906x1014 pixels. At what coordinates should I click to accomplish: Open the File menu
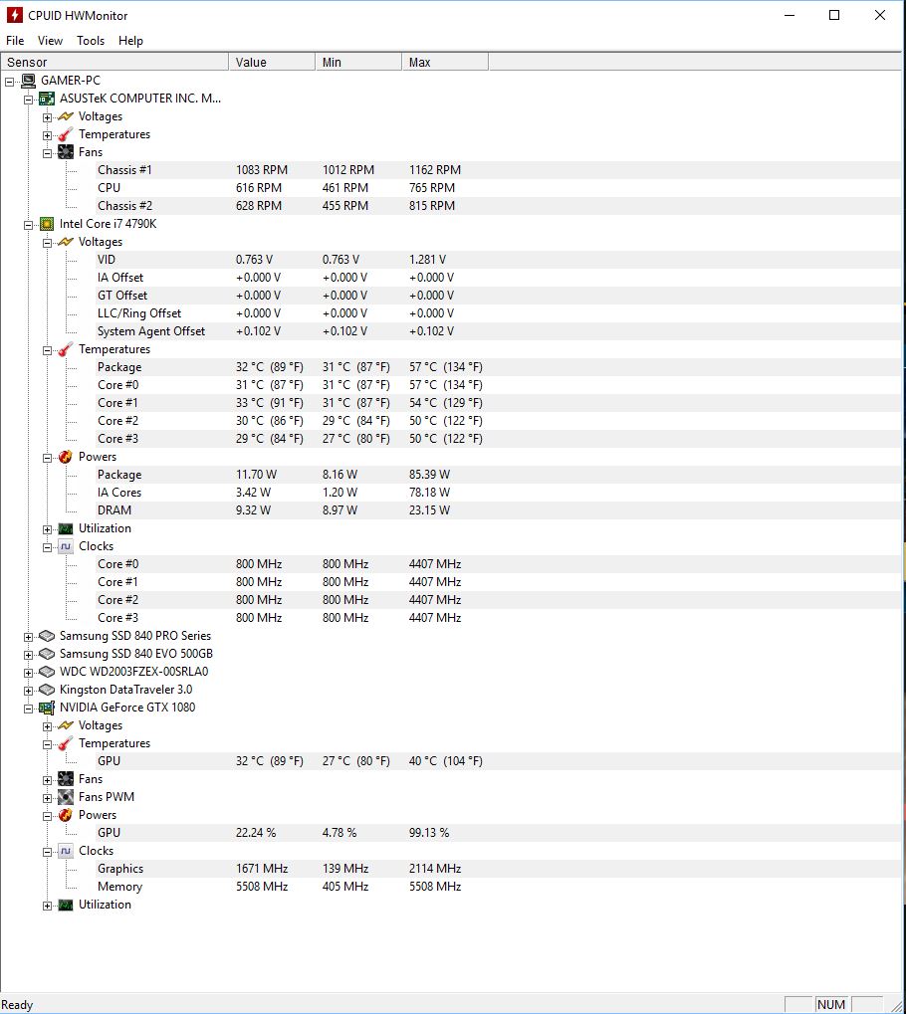coord(15,41)
